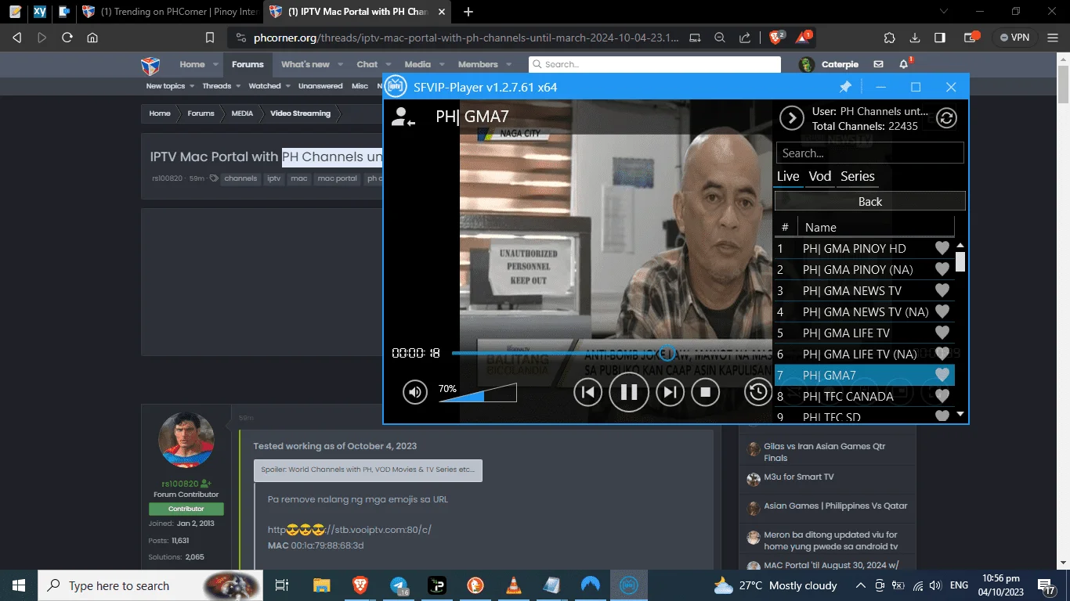The height and width of the screenshot is (601, 1070).
Task: Open VLC from the taskbar
Action: click(513, 585)
